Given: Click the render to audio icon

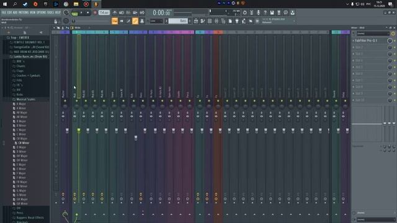Looking at the screenshot, I should (x=279, y=12).
